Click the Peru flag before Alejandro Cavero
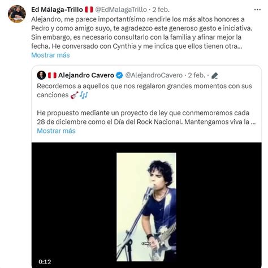Image resolution: width=268 pixels, height=268 pixels. [x=52, y=75]
